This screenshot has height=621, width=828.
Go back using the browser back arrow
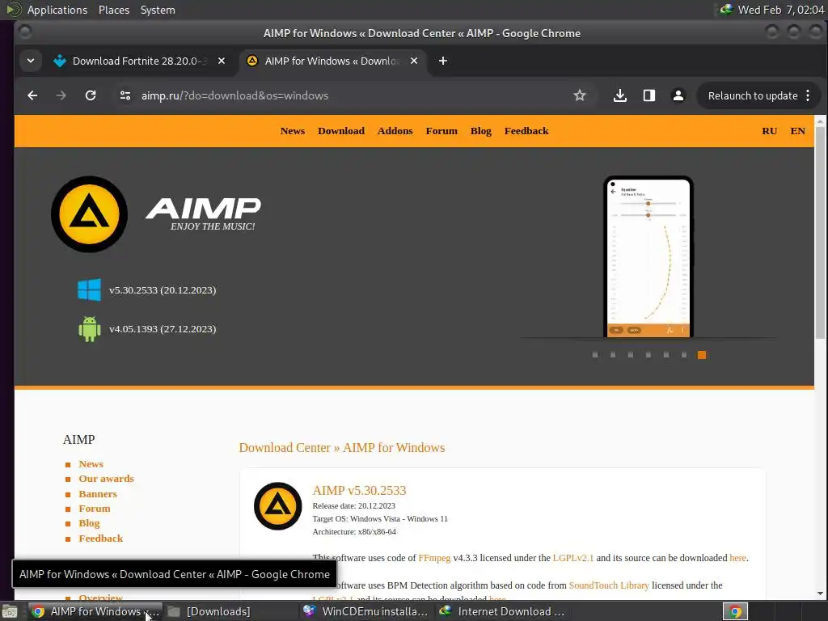pyautogui.click(x=32, y=95)
